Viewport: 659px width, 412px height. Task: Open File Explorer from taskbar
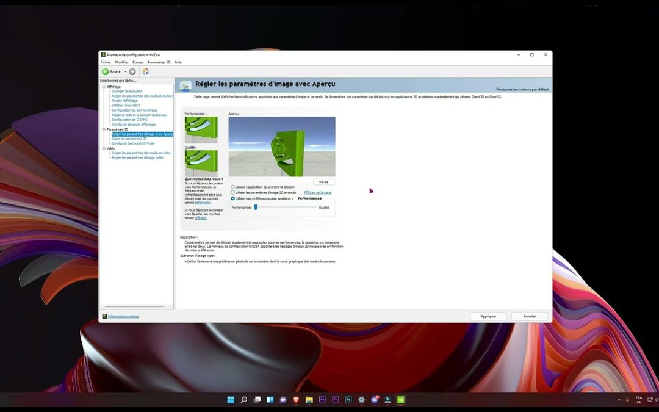click(309, 399)
